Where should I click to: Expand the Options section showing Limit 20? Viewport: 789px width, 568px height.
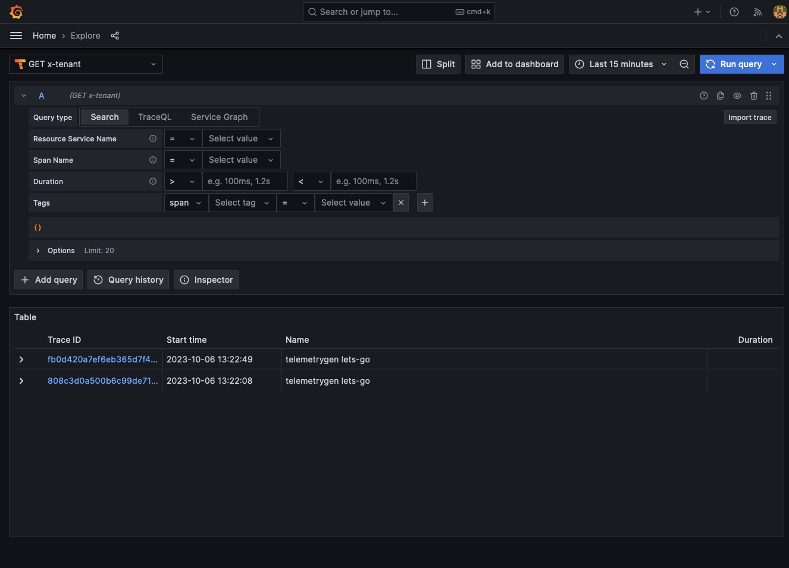point(55,250)
